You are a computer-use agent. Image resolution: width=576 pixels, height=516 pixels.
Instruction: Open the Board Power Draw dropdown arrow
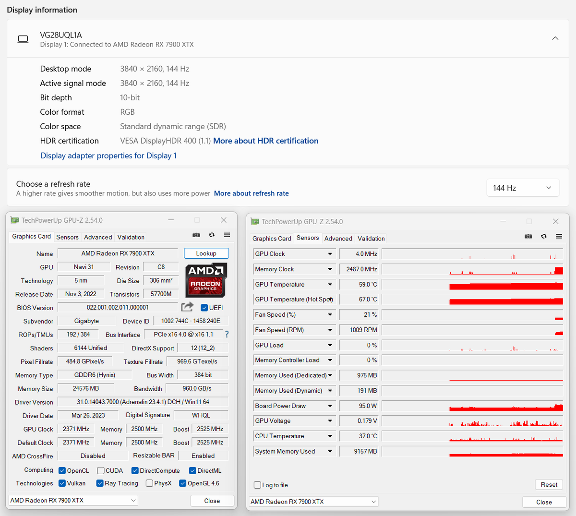click(330, 406)
